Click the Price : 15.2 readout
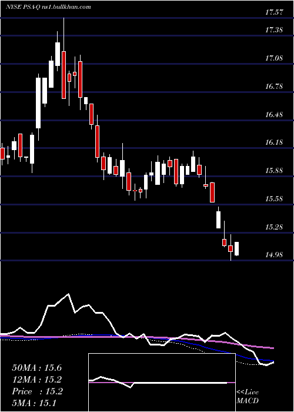The height and width of the screenshot is (412, 294). pyautogui.click(x=36, y=391)
